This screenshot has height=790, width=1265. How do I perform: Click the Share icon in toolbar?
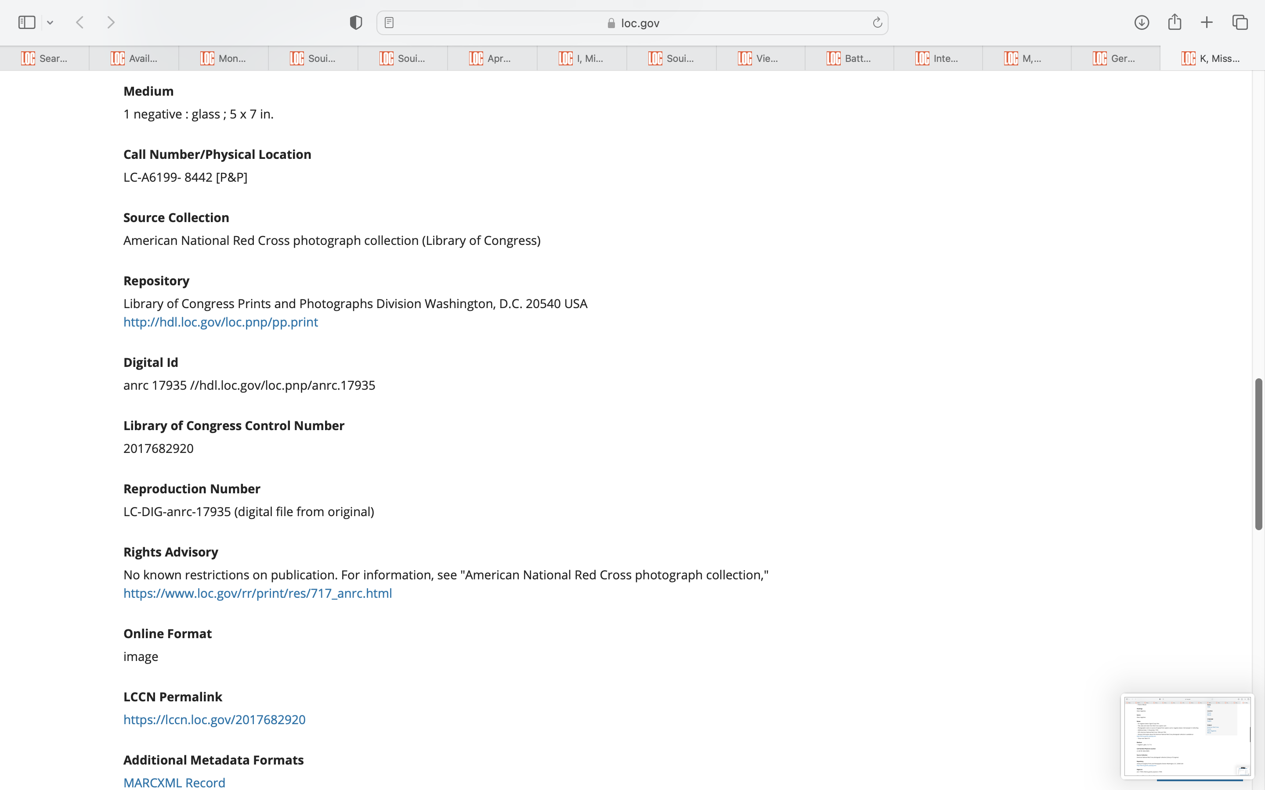tap(1175, 22)
